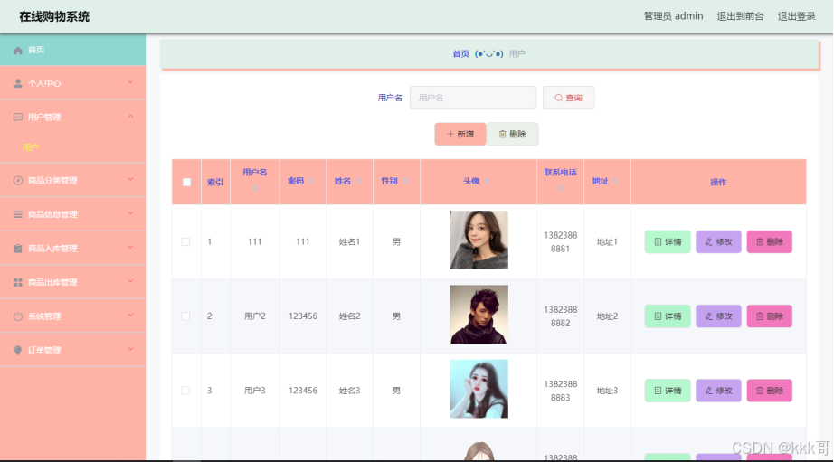Click the power icon beside 系统管理
Screen dimensions: 834x462
coord(18,316)
